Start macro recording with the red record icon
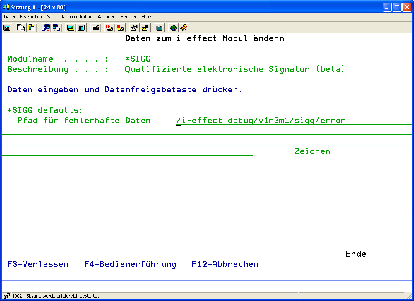The width and height of the screenshot is (414, 301). pyautogui.click(x=109, y=28)
